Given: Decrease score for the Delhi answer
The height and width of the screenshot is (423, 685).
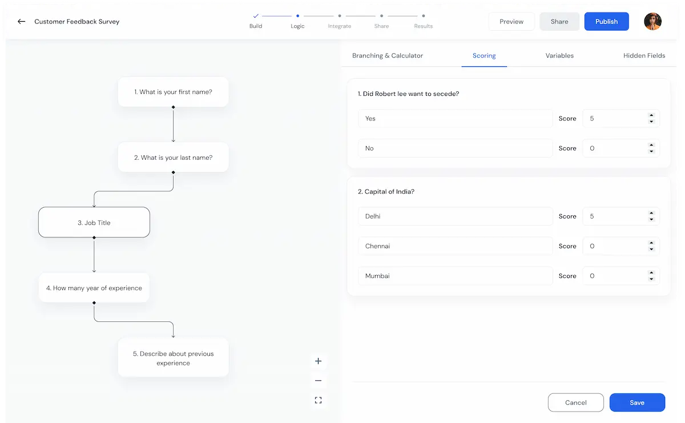Looking at the screenshot, I should pyautogui.click(x=651, y=220).
